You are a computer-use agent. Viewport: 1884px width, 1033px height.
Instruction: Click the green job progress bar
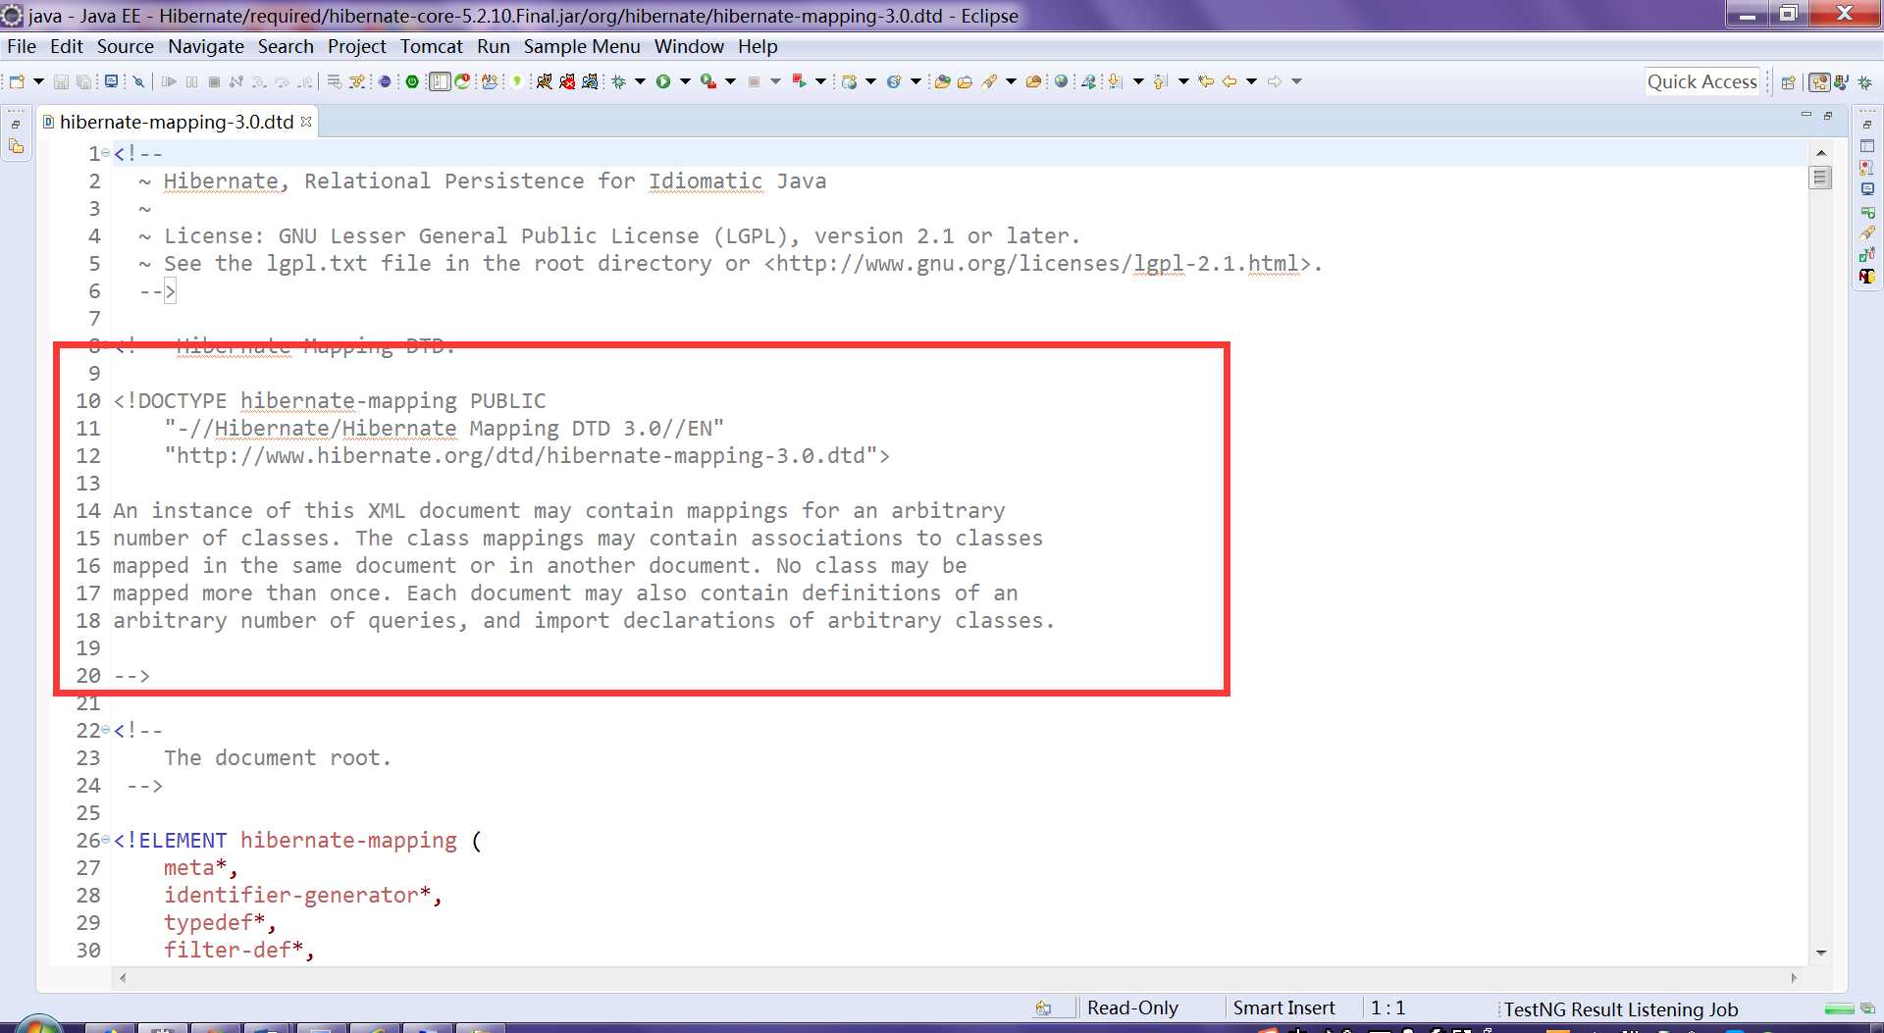pos(1839,1008)
